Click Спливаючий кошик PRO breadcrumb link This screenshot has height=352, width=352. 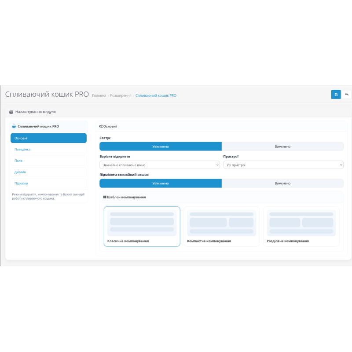click(156, 95)
